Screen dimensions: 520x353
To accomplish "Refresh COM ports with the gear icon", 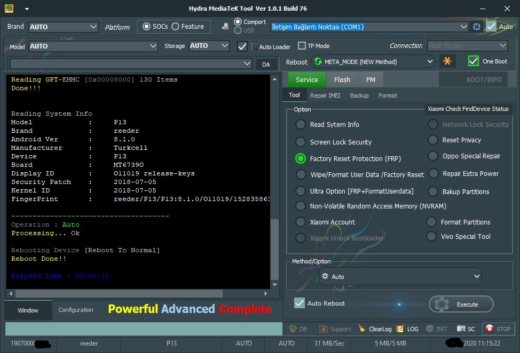I will (477, 27).
